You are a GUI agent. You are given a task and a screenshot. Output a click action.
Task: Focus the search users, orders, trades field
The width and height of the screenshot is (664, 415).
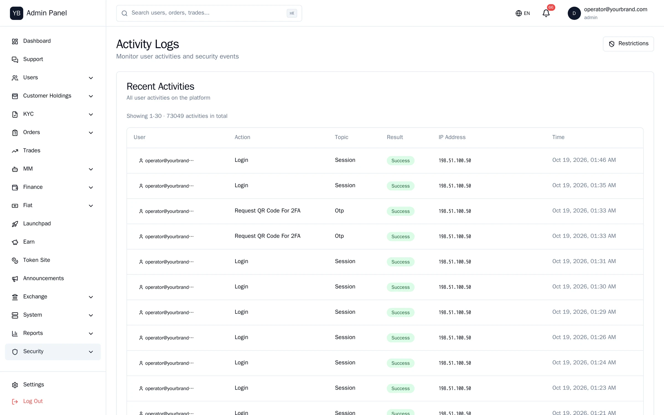pyautogui.click(x=209, y=13)
